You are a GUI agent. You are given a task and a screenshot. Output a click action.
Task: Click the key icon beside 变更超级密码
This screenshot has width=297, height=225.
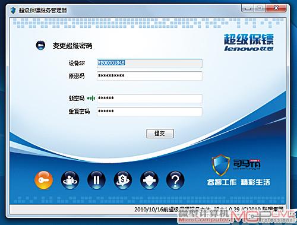coord(40,45)
